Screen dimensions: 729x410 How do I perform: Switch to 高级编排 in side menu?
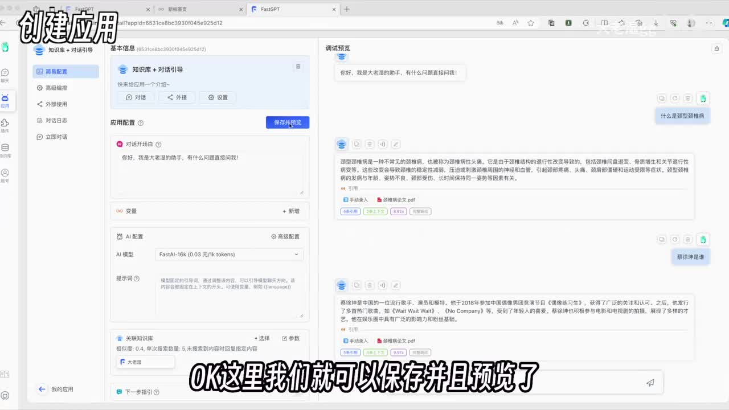tap(56, 88)
